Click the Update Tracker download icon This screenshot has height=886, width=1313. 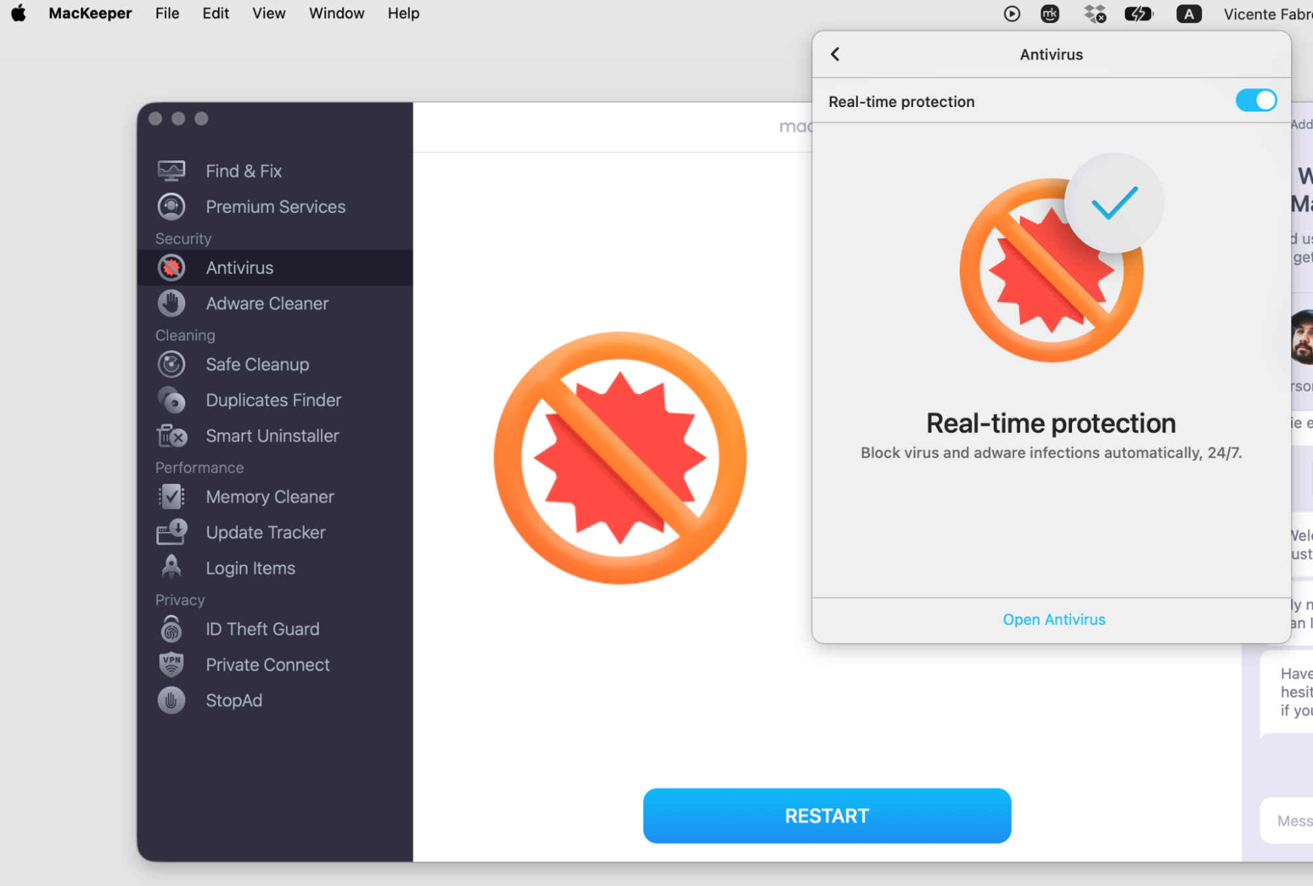click(x=171, y=532)
